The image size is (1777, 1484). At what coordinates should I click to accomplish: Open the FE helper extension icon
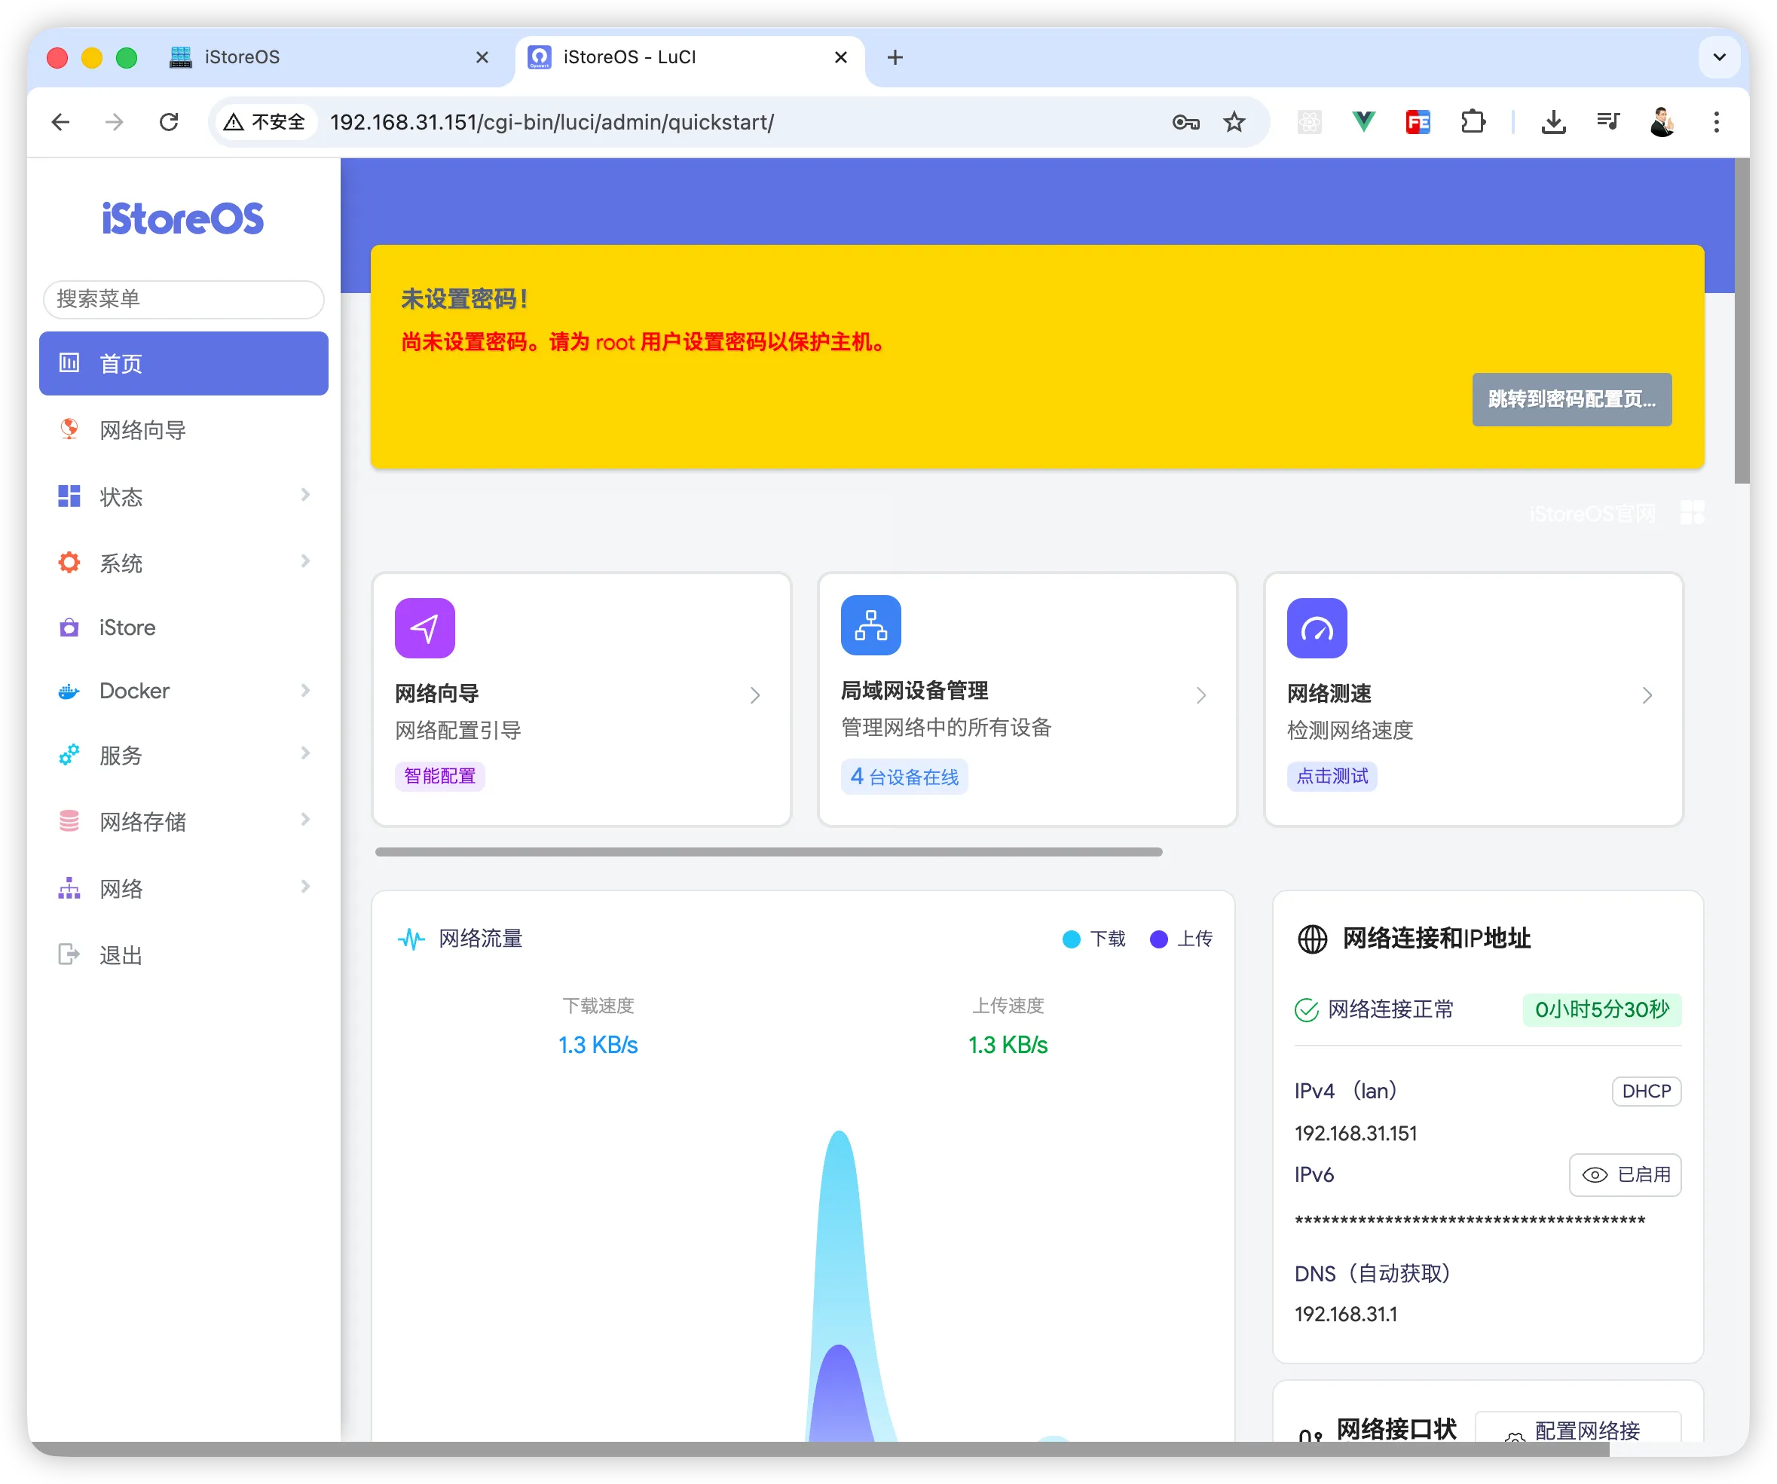(x=1418, y=123)
